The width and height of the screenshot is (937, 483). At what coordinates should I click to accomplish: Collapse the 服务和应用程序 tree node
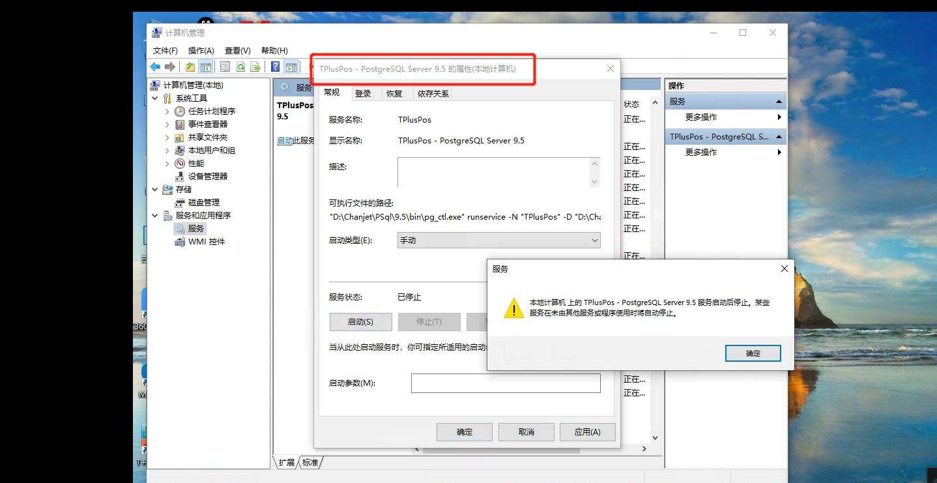point(155,216)
